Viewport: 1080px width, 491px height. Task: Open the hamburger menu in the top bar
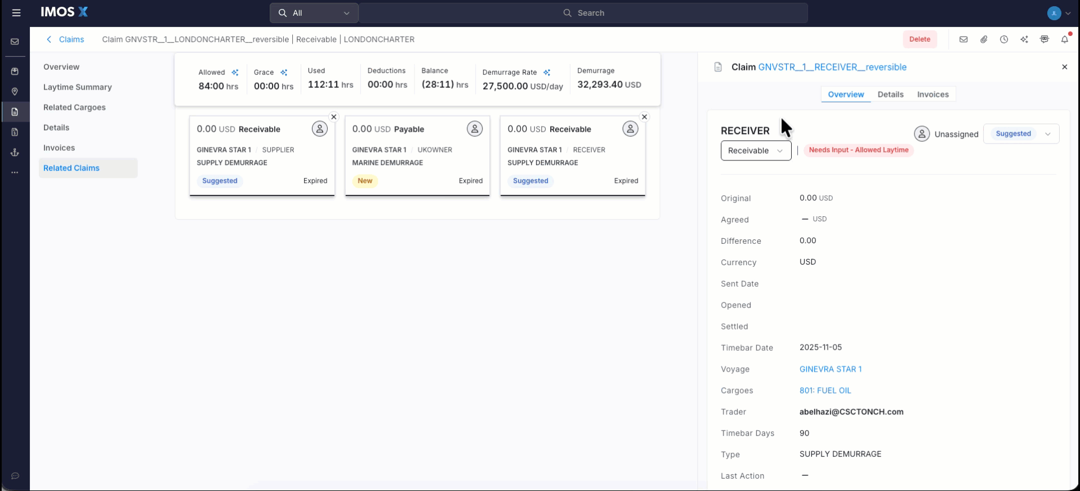pos(16,13)
